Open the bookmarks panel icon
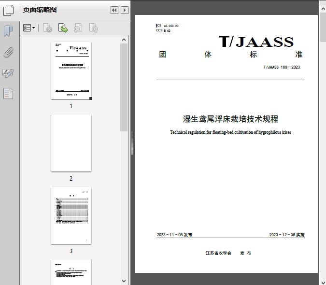 8,31
